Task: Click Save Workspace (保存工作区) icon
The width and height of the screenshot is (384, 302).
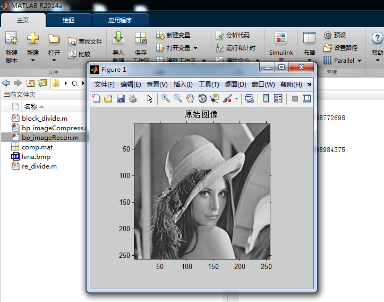Action: [x=141, y=38]
